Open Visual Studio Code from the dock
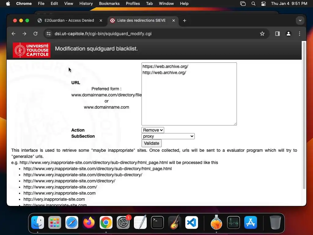This screenshot has height=235, width=313. [x=192, y=222]
